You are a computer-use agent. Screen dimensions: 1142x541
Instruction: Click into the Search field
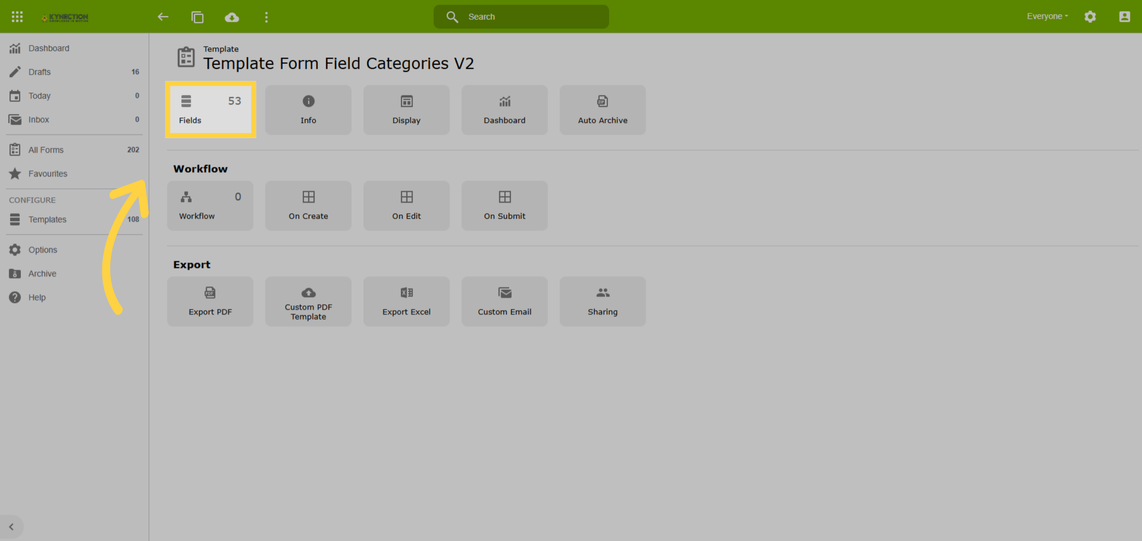pyautogui.click(x=521, y=17)
